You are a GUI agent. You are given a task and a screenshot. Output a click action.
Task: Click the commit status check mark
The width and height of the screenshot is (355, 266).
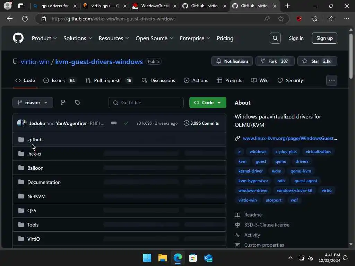point(126,123)
